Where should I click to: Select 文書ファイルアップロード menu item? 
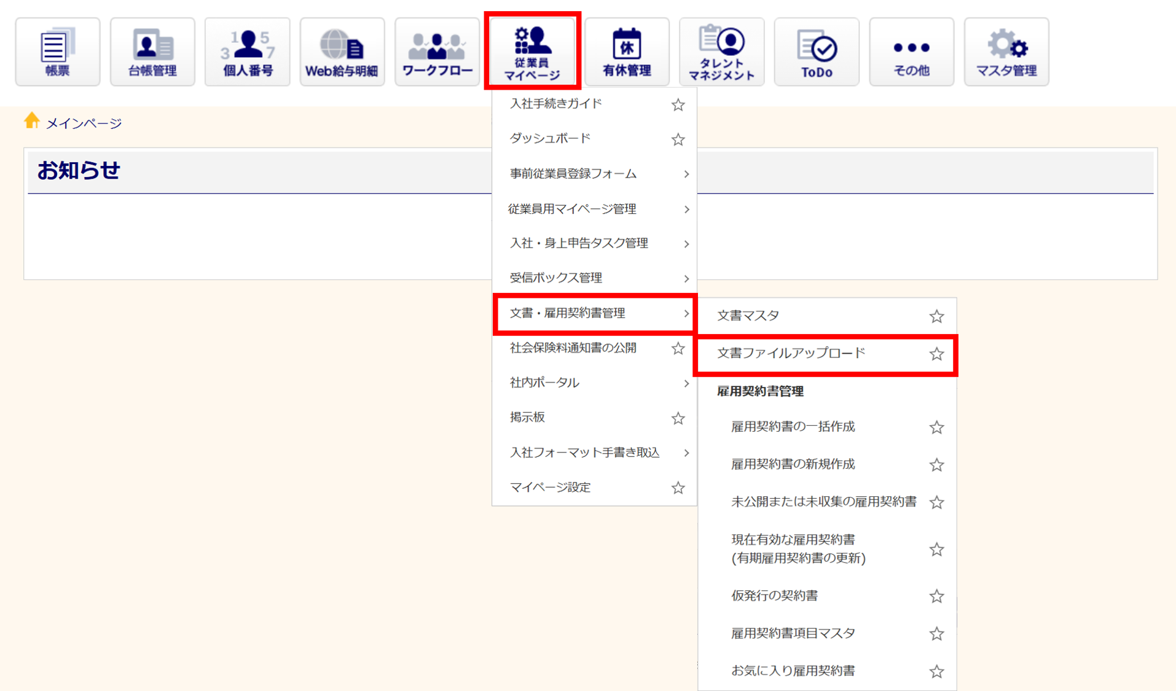point(791,353)
